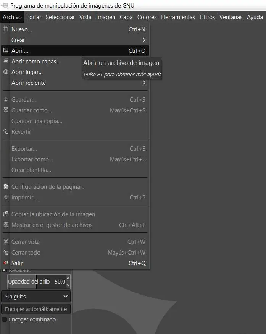Open the Ayuda menu
The height and width of the screenshot is (334, 266).
pos(255,17)
